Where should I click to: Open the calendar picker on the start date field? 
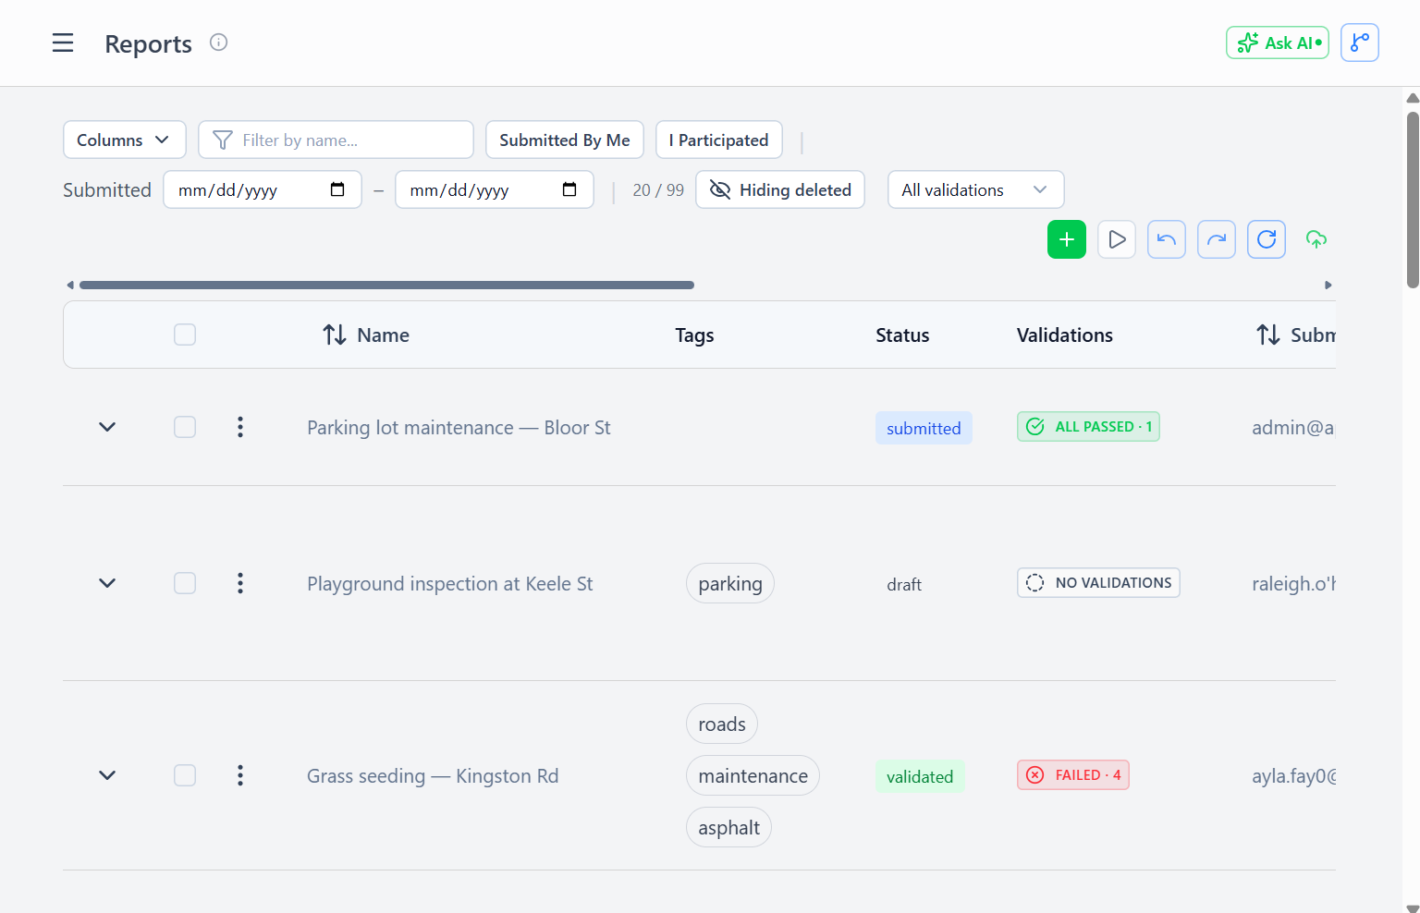tap(337, 189)
